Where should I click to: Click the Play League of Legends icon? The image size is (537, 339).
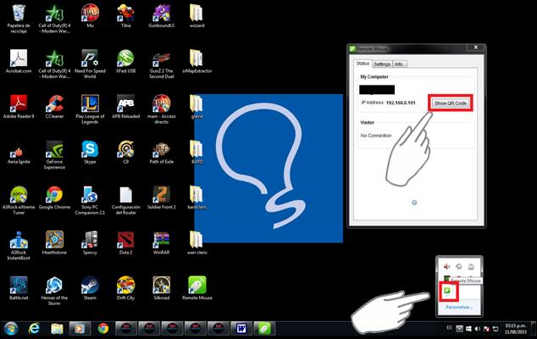(x=90, y=109)
